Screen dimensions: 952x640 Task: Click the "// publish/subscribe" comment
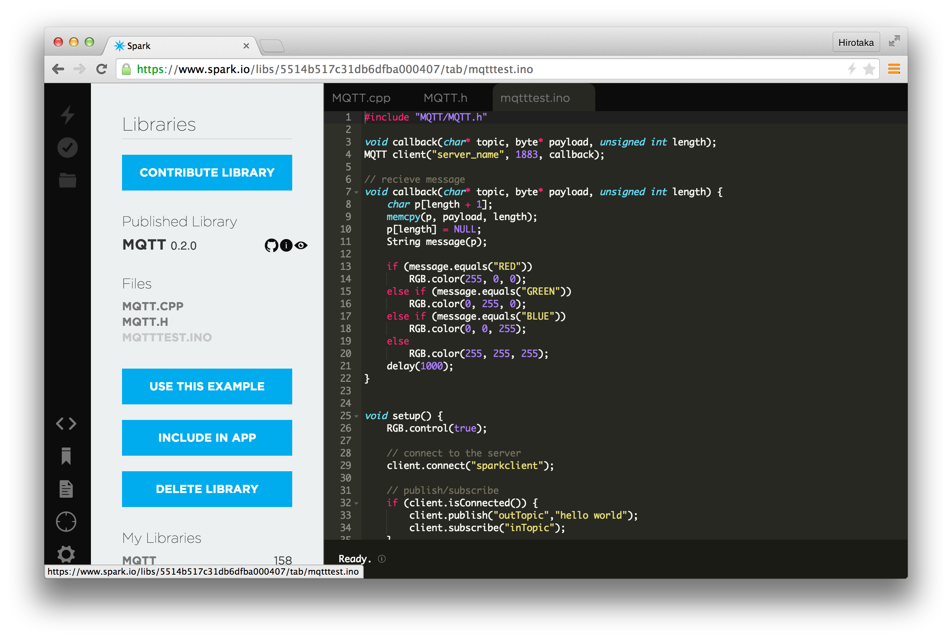[443, 491]
